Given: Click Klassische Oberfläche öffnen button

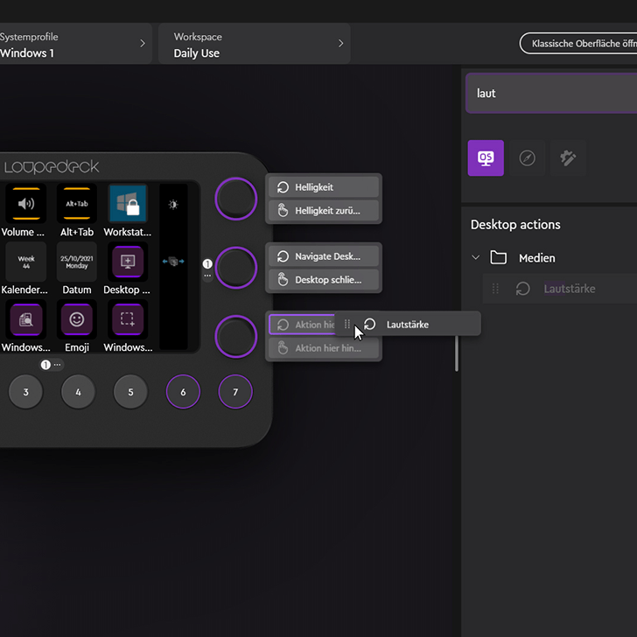Looking at the screenshot, I should 578,44.
